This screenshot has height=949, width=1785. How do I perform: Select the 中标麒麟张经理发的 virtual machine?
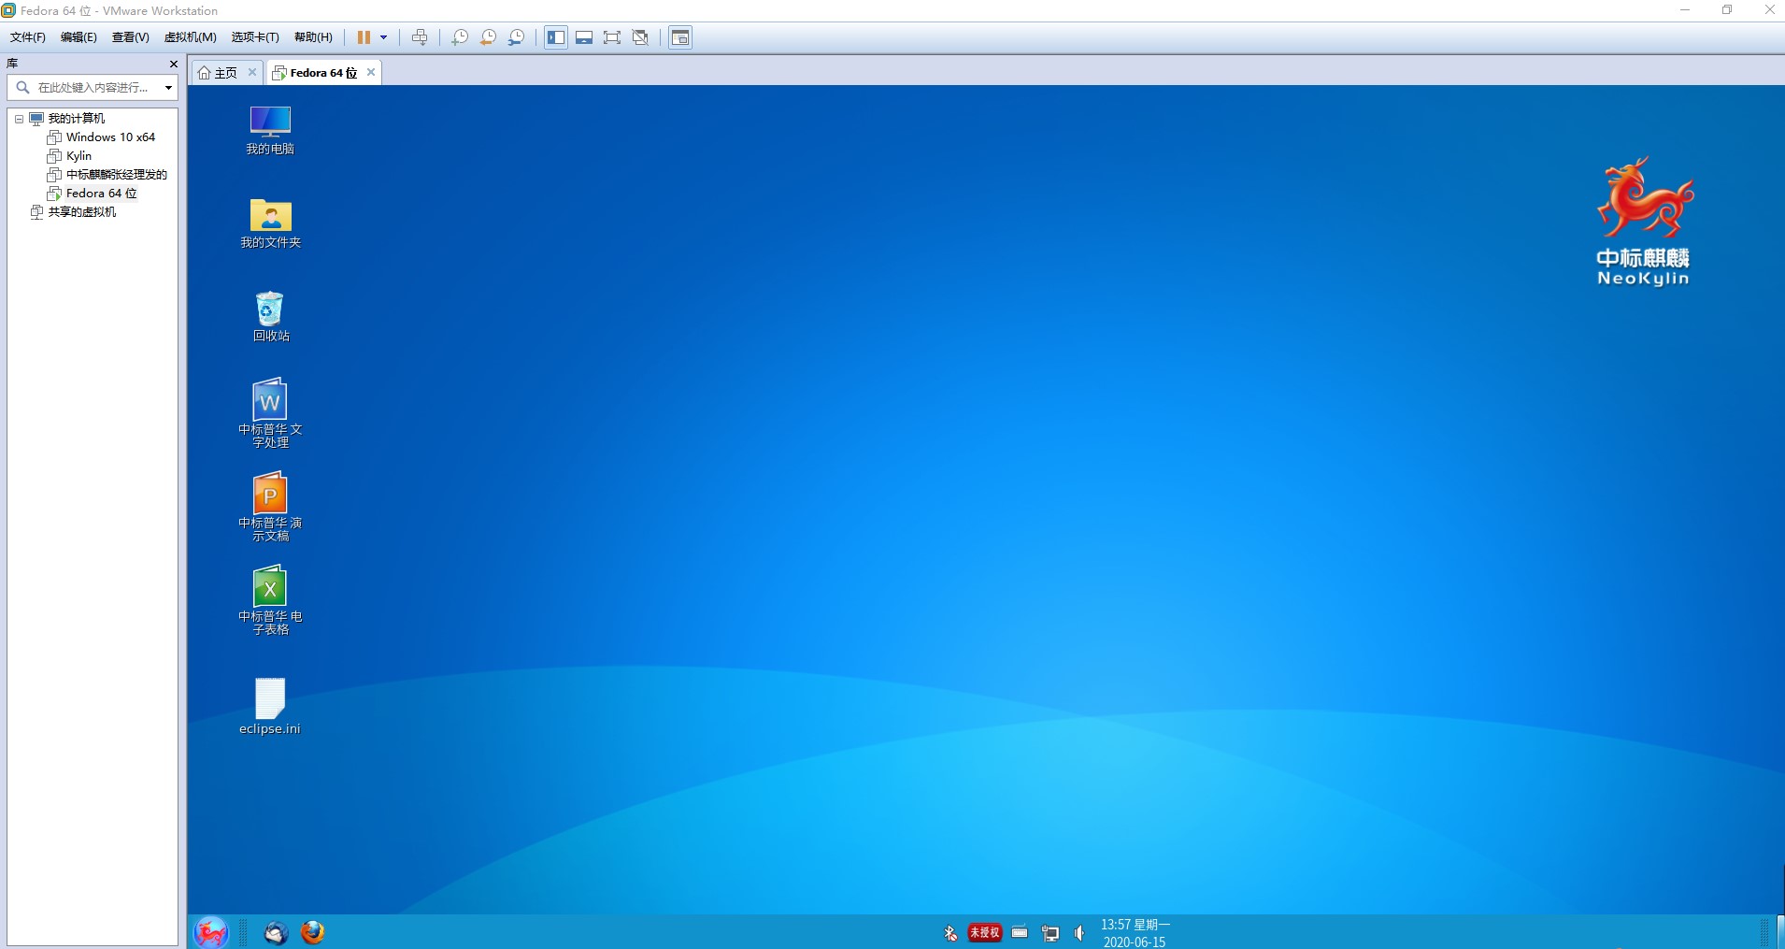coord(116,175)
